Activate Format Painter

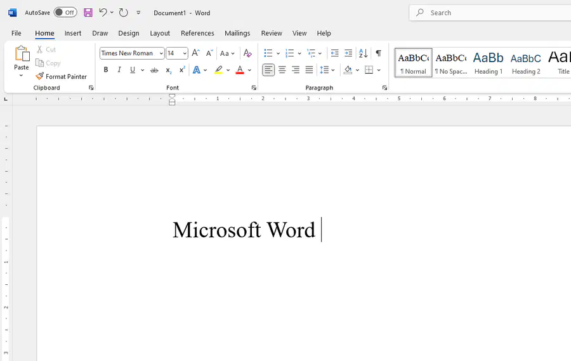[61, 77]
